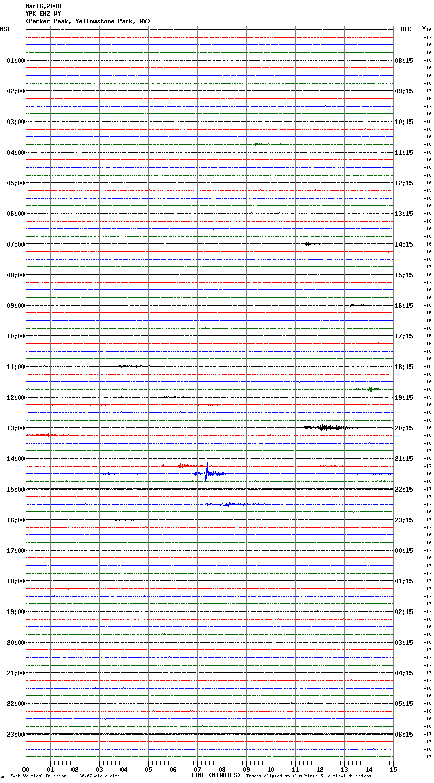434x783 pixels.
Task: Select the 20:15 UTC time label
Action: [x=404, y=428]
